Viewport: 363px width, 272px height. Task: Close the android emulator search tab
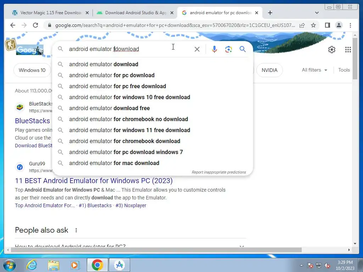point(257,13)
